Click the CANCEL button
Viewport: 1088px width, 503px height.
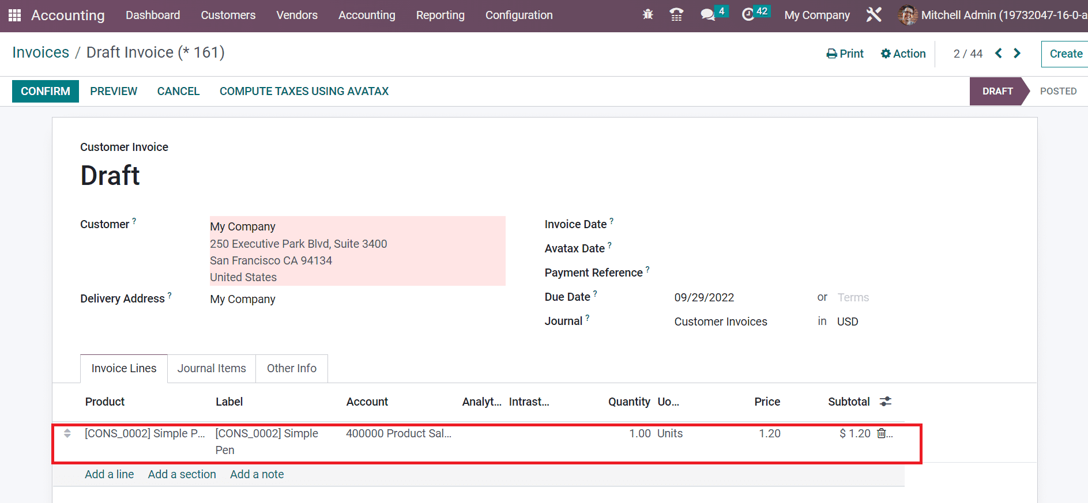pyautogui.click(x=178, y=91)
